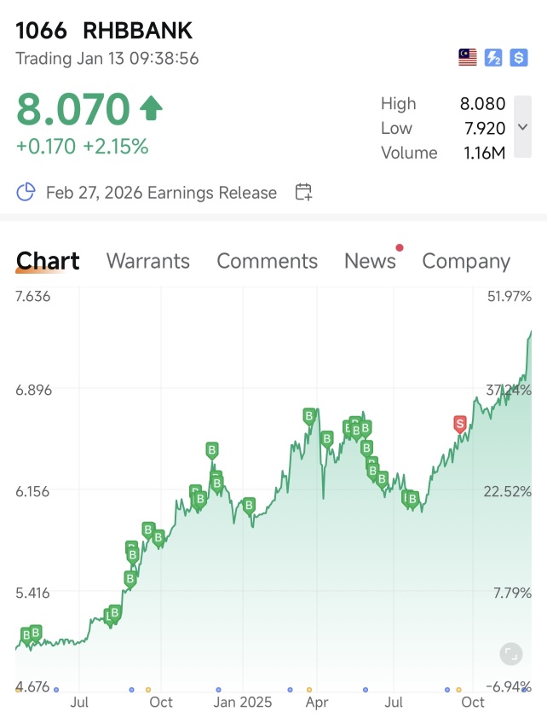
Task: Open the News tab
Action: 370,261
